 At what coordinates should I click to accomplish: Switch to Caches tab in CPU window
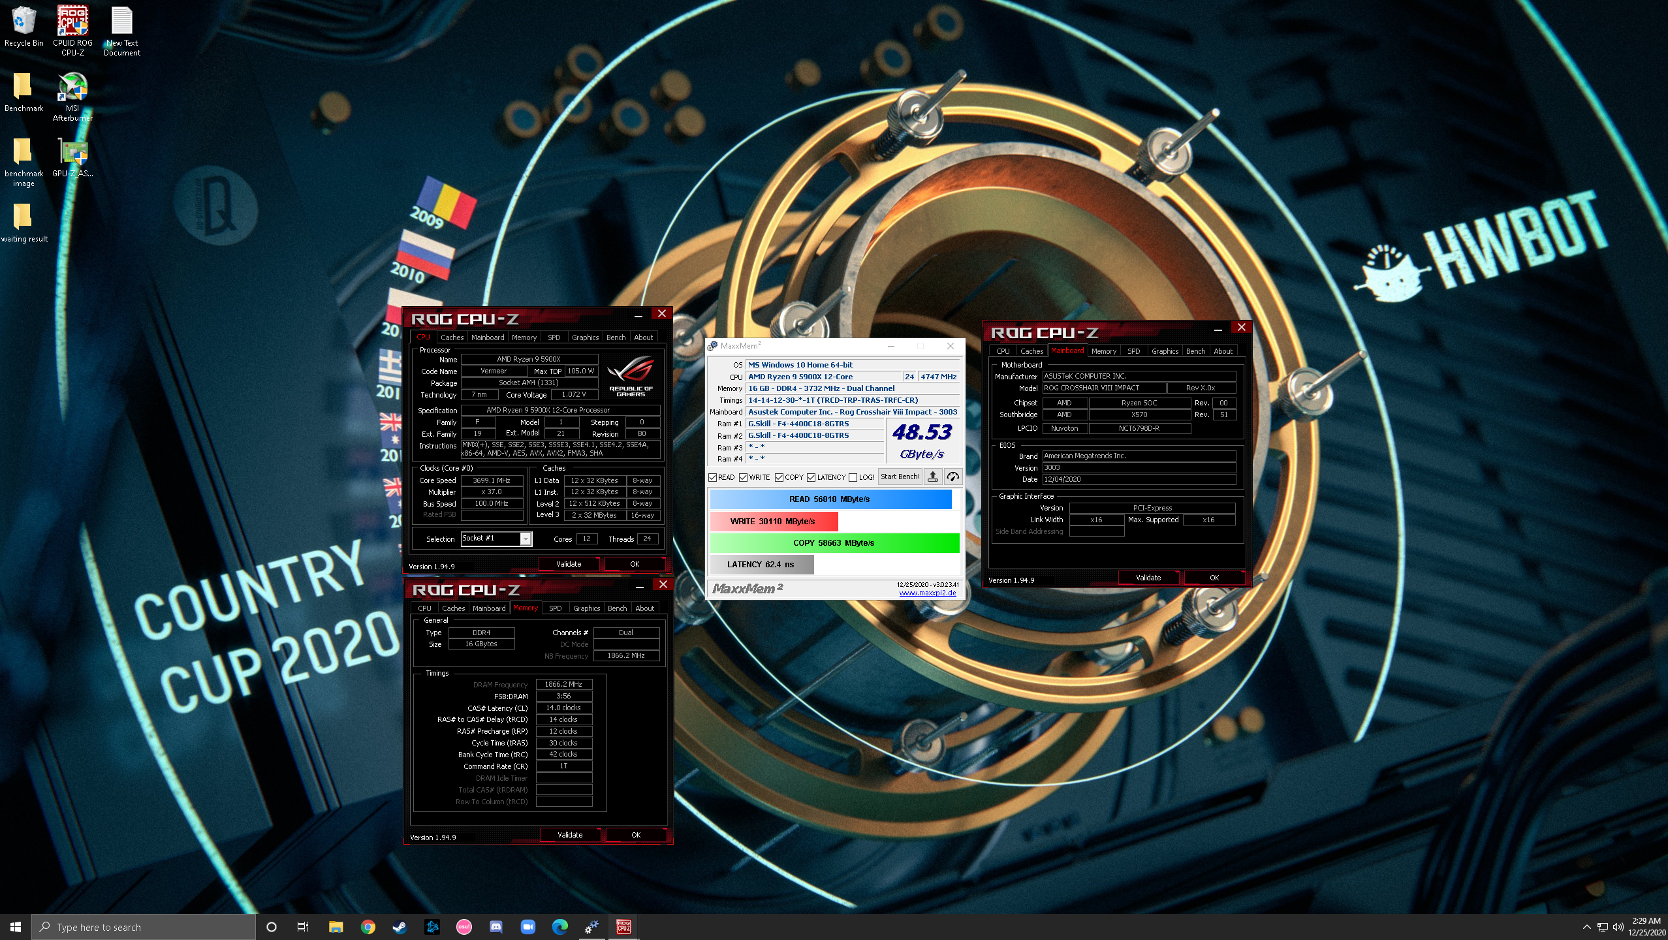coord(452,337)
